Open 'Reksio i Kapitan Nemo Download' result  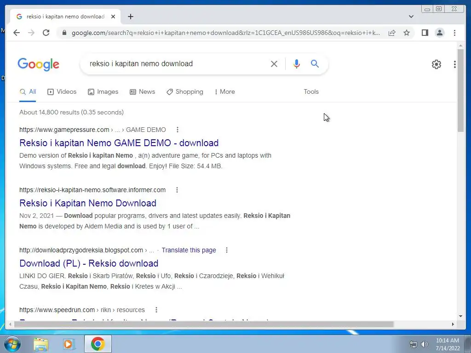click(x=88, y=203)
